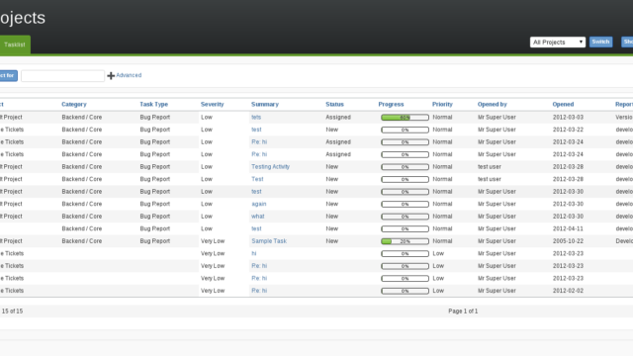The image size is (633, 356).
Task: Open the 'Testing Activity' task link
Action: 270,167
